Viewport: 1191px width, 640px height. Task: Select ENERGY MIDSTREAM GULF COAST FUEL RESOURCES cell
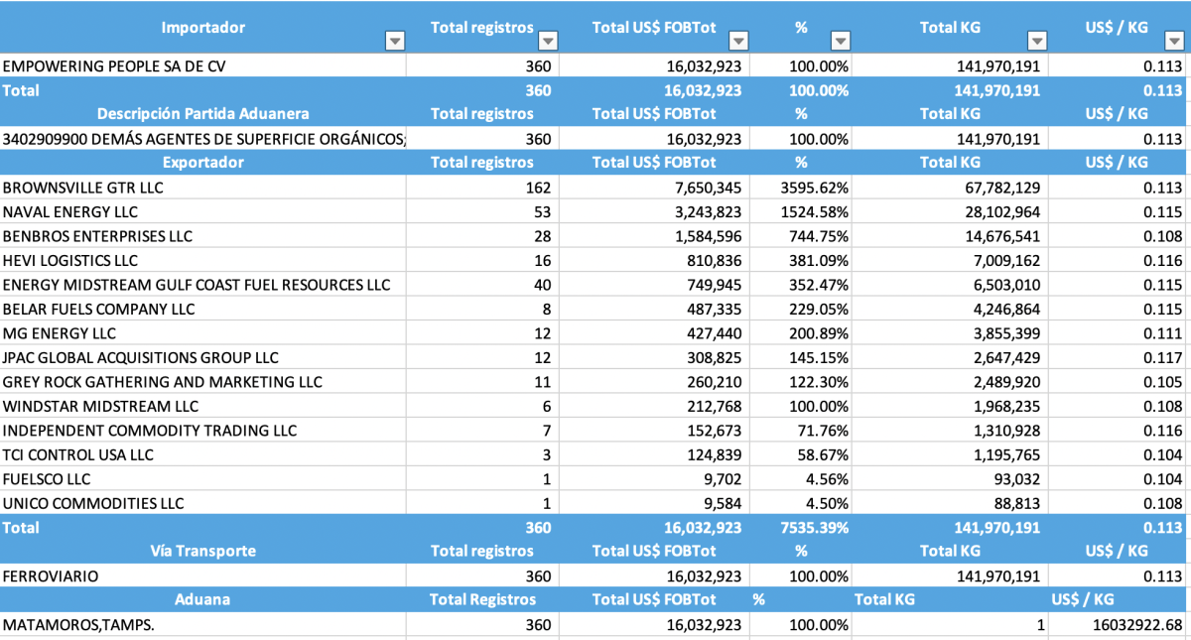point(202,285)
